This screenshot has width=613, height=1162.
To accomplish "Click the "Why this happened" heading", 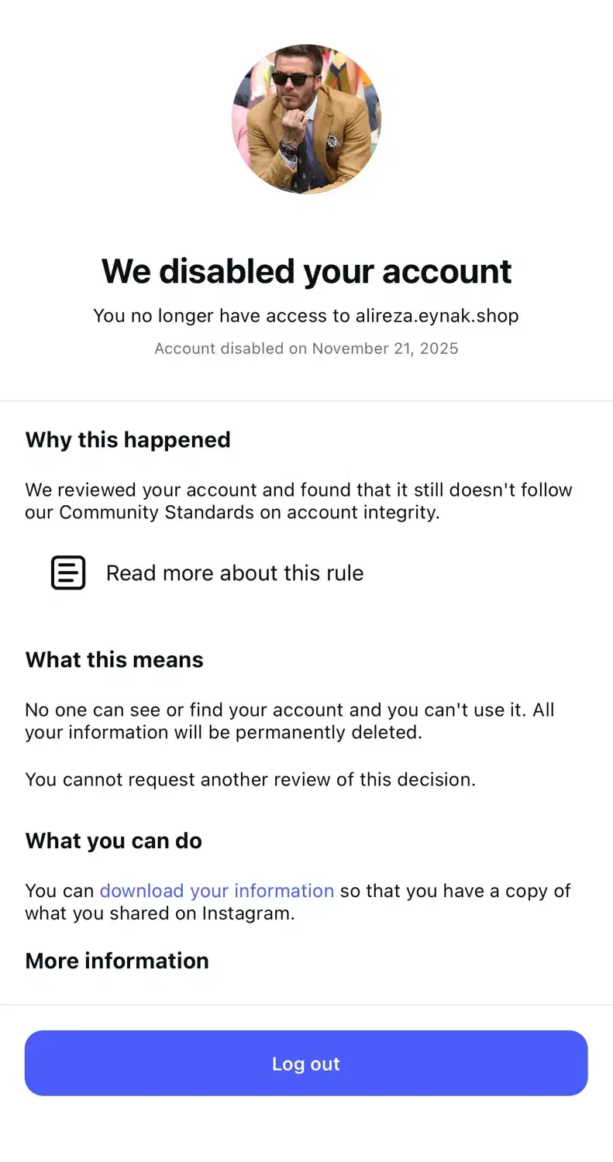I will click(x=128, y=440).
